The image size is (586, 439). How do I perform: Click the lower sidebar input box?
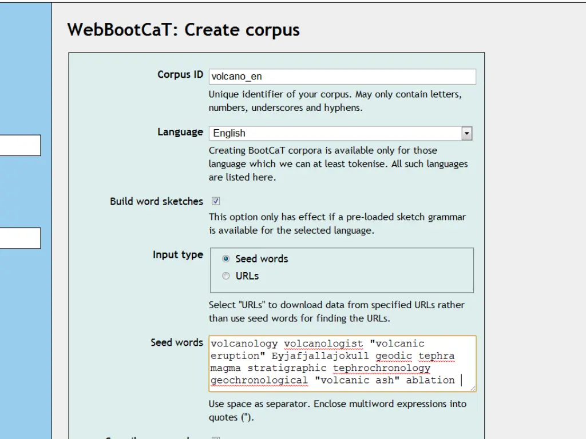coord(20,238)
